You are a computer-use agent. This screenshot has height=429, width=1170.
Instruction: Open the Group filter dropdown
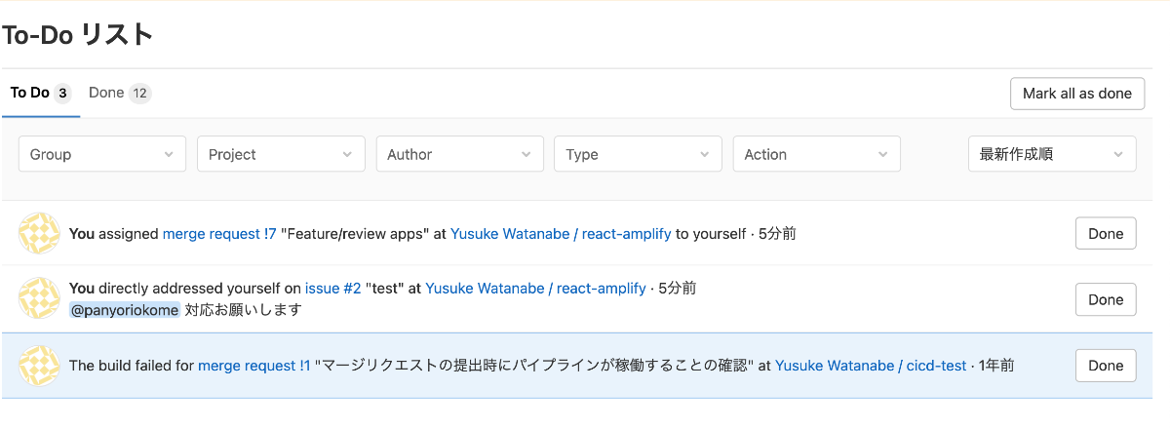[x=102, y=154]
